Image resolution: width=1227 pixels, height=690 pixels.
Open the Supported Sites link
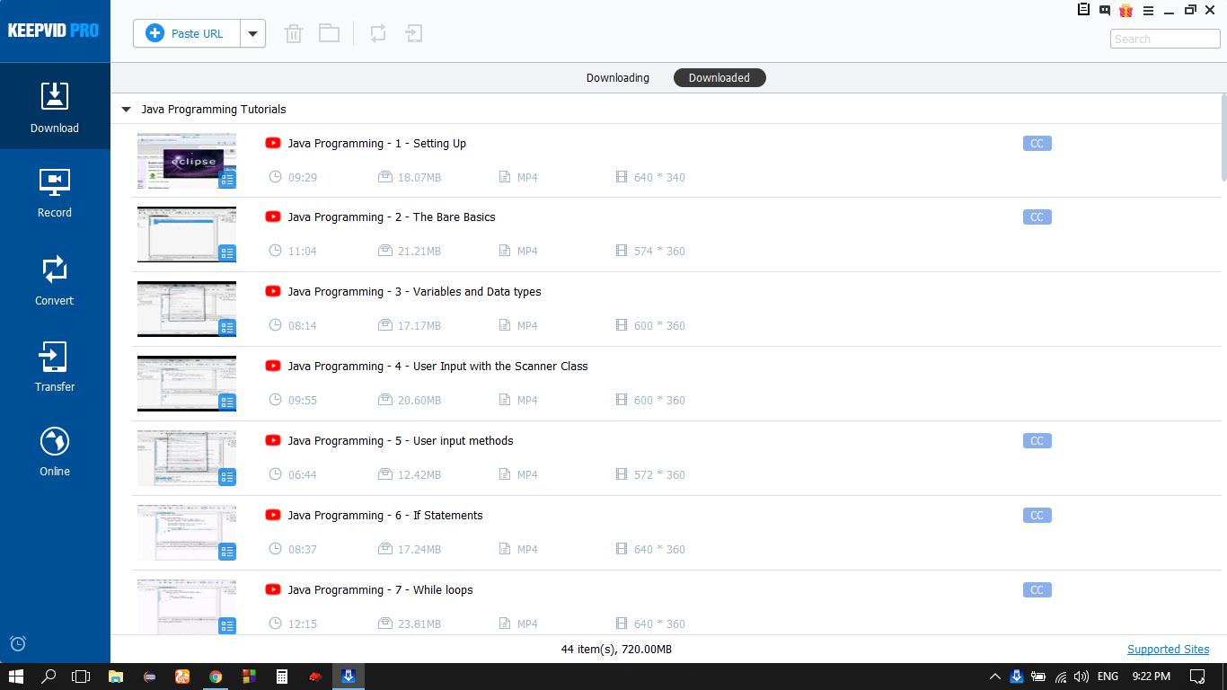tap(1169, 650)
